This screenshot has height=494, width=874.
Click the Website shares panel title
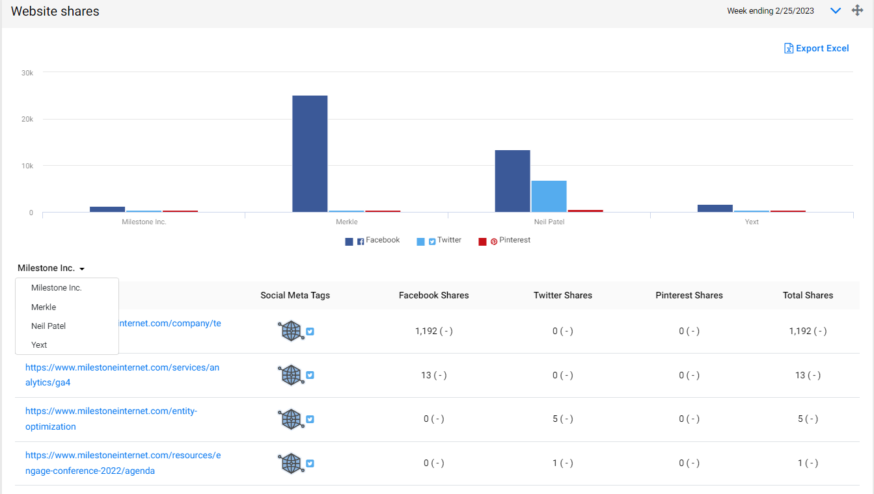click(55, 11)
